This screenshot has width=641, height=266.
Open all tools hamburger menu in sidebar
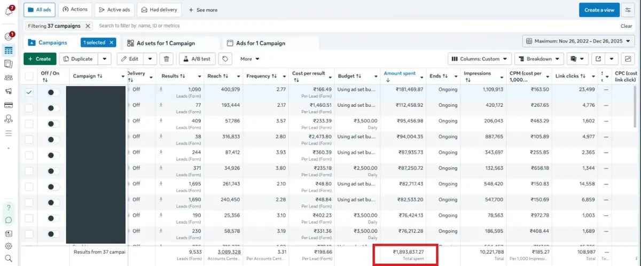(x=9, y=133)
